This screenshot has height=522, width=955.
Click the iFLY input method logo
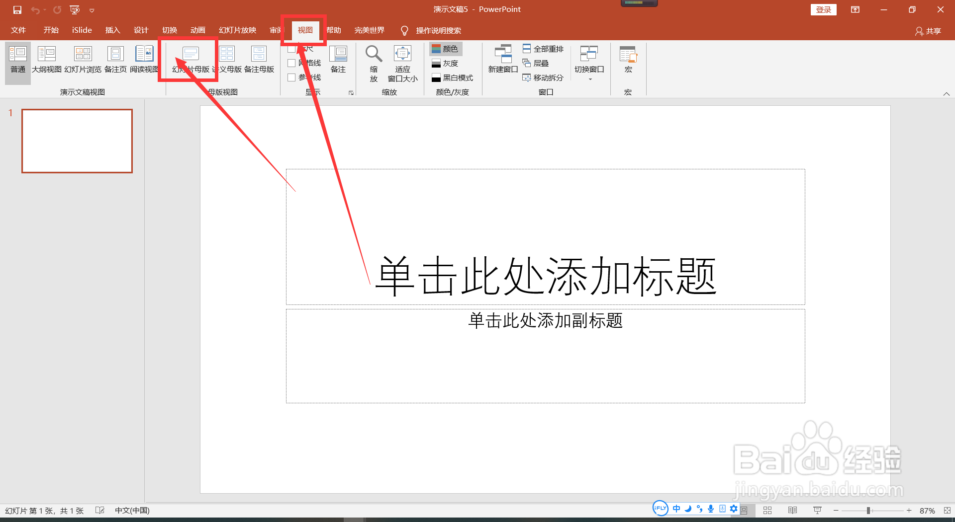pyautogui.click(x=660, y=508)
